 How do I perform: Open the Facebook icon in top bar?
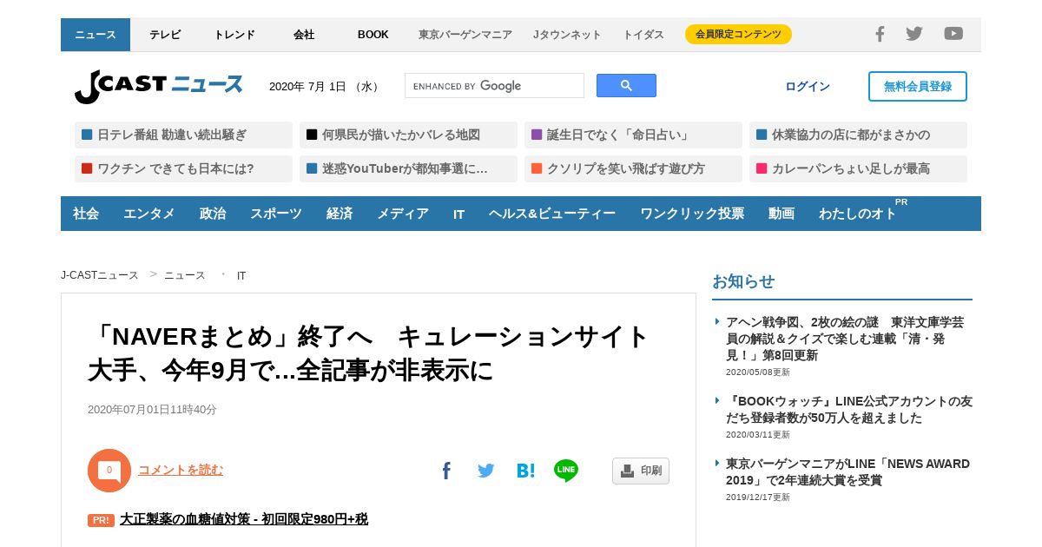[880, 34]
